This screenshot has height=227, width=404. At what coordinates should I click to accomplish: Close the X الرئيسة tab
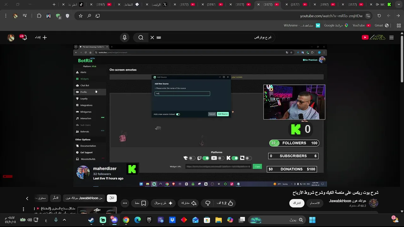point(147,4)
